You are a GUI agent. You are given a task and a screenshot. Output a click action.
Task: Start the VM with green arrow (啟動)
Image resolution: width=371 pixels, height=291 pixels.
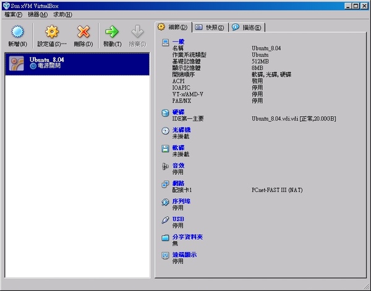point(112,32)
